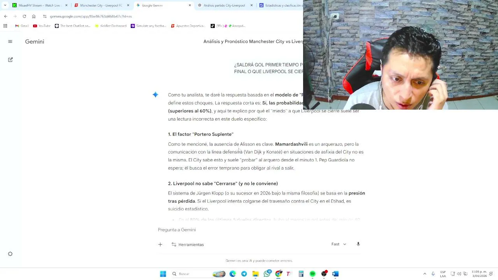This screenshot has height=280, width=498.
Task: Click the plus icon to add files
Action: 160,244
